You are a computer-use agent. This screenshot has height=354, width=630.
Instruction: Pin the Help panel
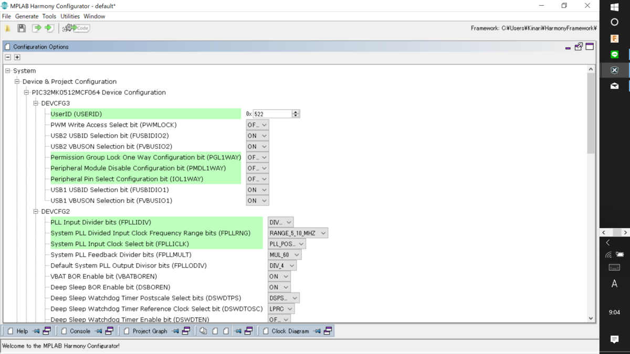point(36,331)
